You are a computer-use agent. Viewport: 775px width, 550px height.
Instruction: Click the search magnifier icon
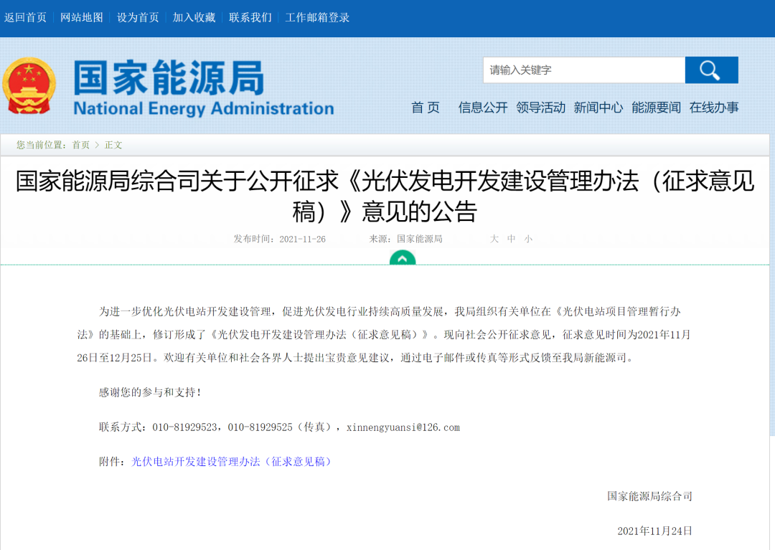click(711, 70)
